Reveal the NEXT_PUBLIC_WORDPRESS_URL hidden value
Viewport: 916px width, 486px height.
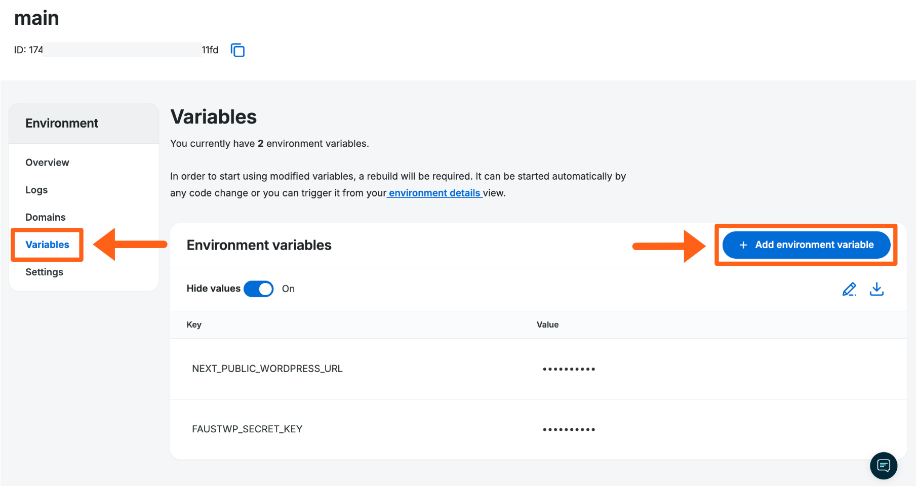pyautogui.click(x=568, y=369)
